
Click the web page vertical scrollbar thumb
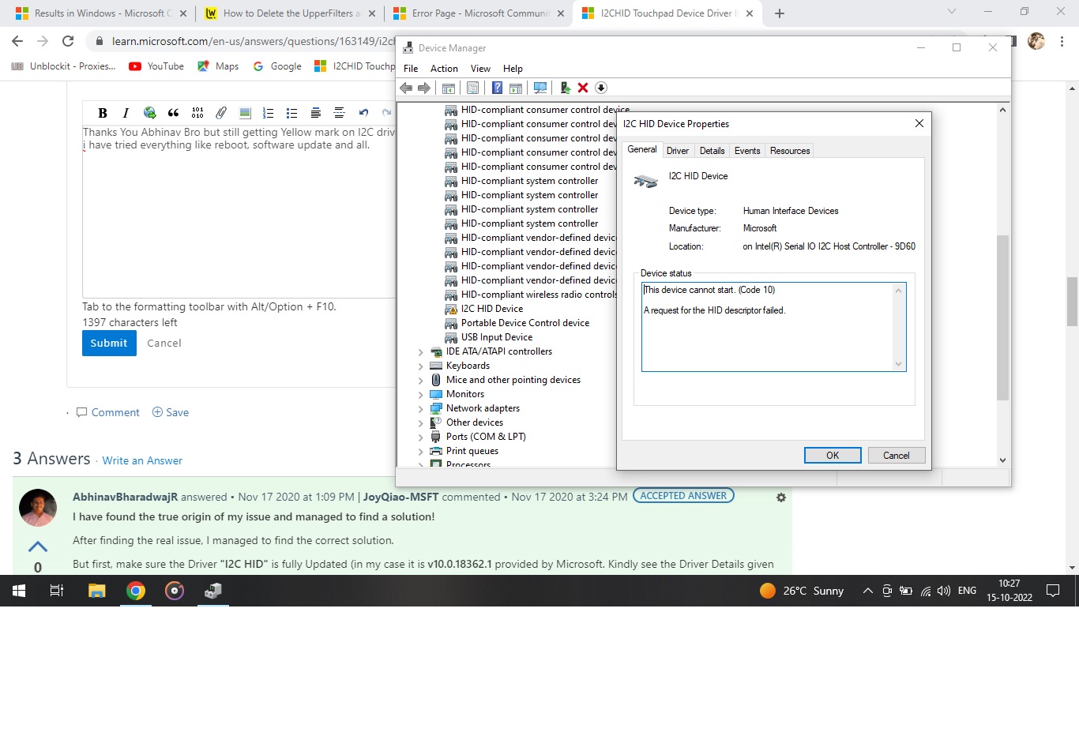1072,302
